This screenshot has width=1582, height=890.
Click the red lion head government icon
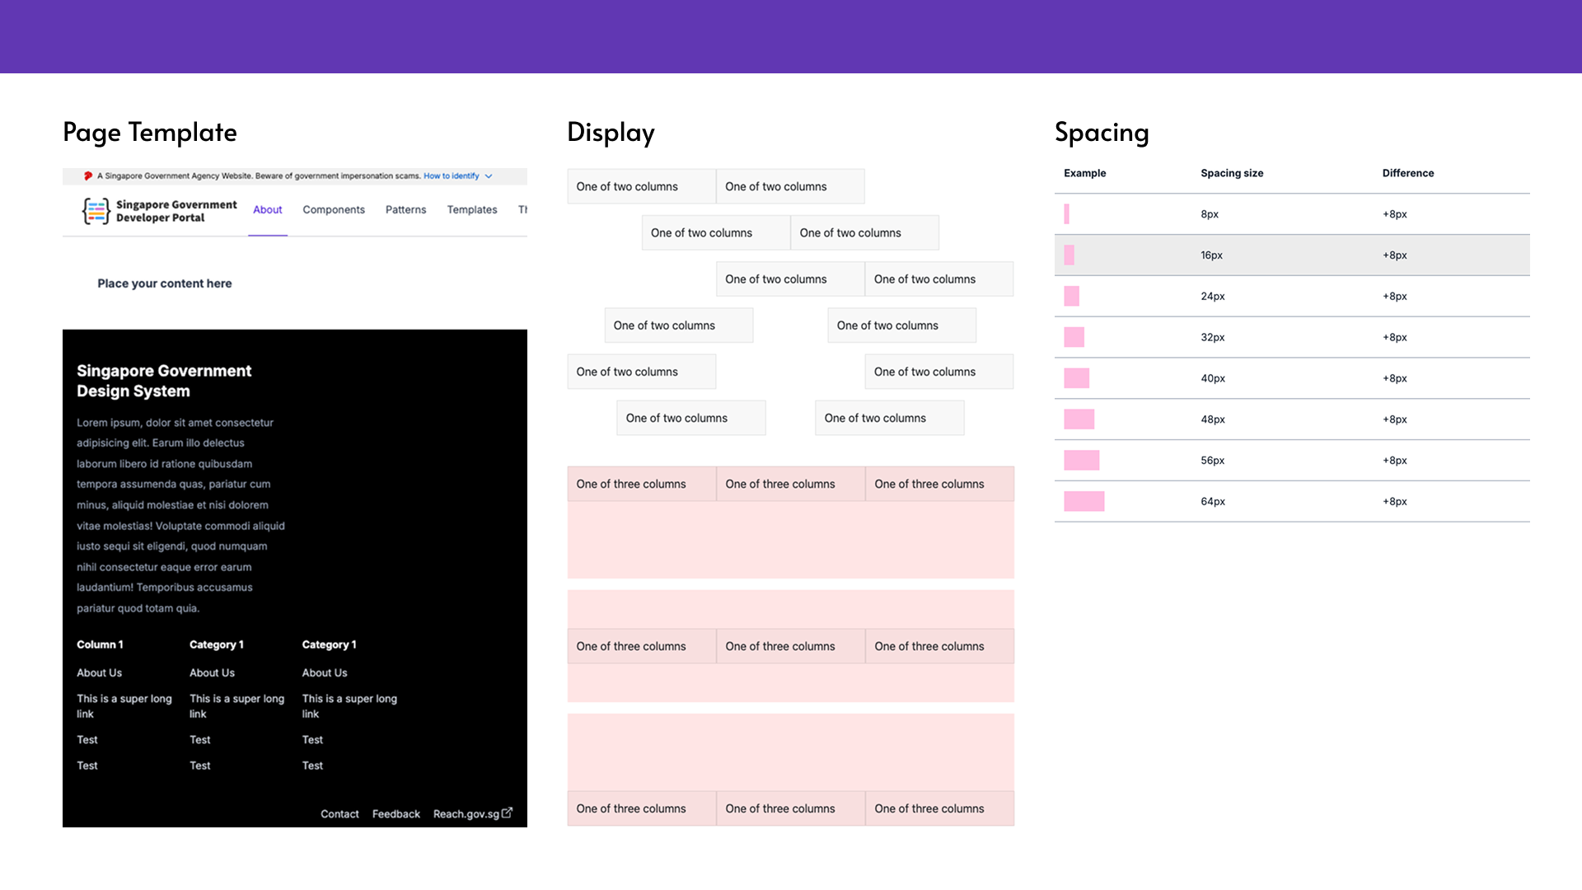click(x=88, y=176)
